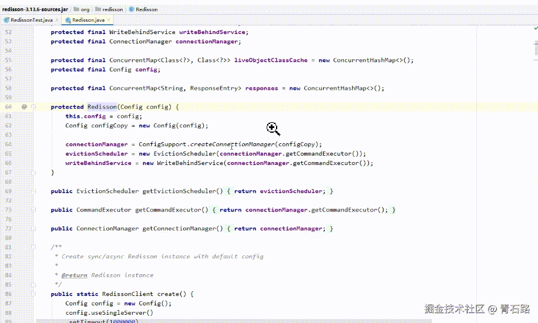538x323 pixels.
Task: Click the Redisson class breadcrumb
Action: point(146,9)
